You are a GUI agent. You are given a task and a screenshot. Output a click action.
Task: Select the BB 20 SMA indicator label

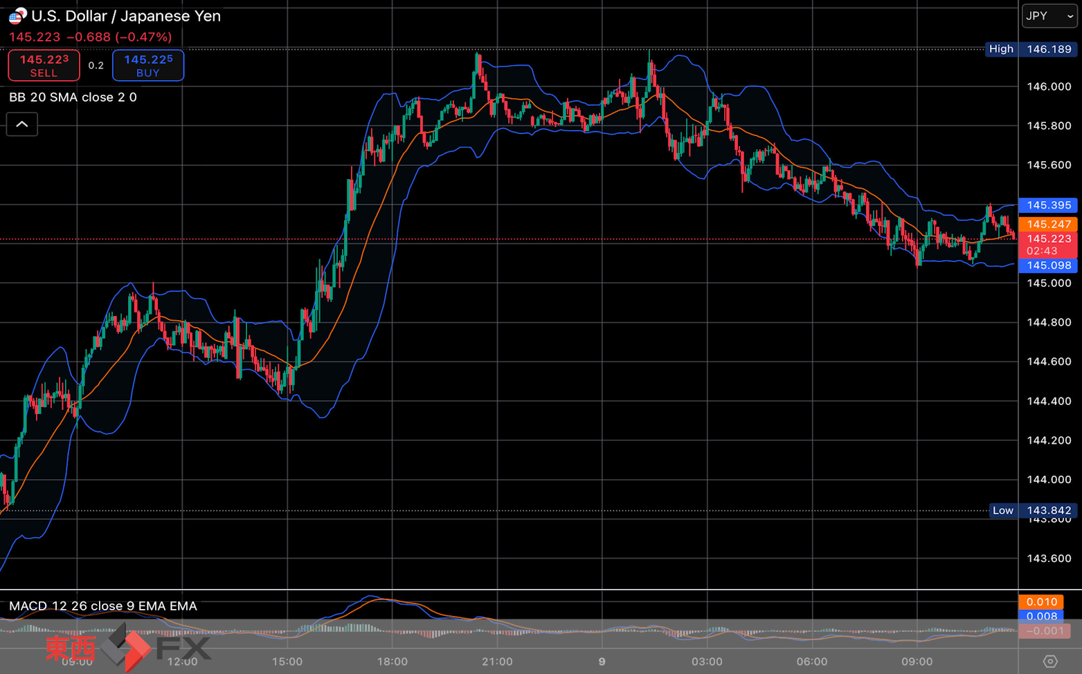[x=73, y=97]
